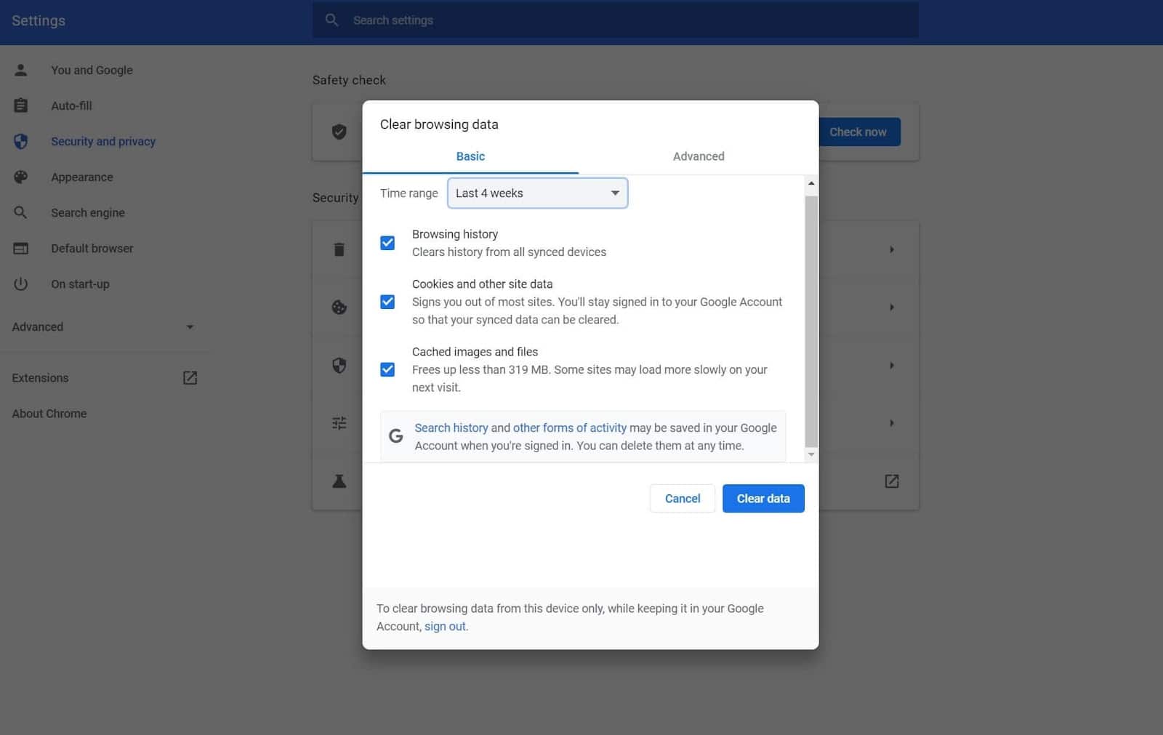Click the dialog scrollbar
Viewport: 1163px width, 735px height.
[x=811, y=313]
